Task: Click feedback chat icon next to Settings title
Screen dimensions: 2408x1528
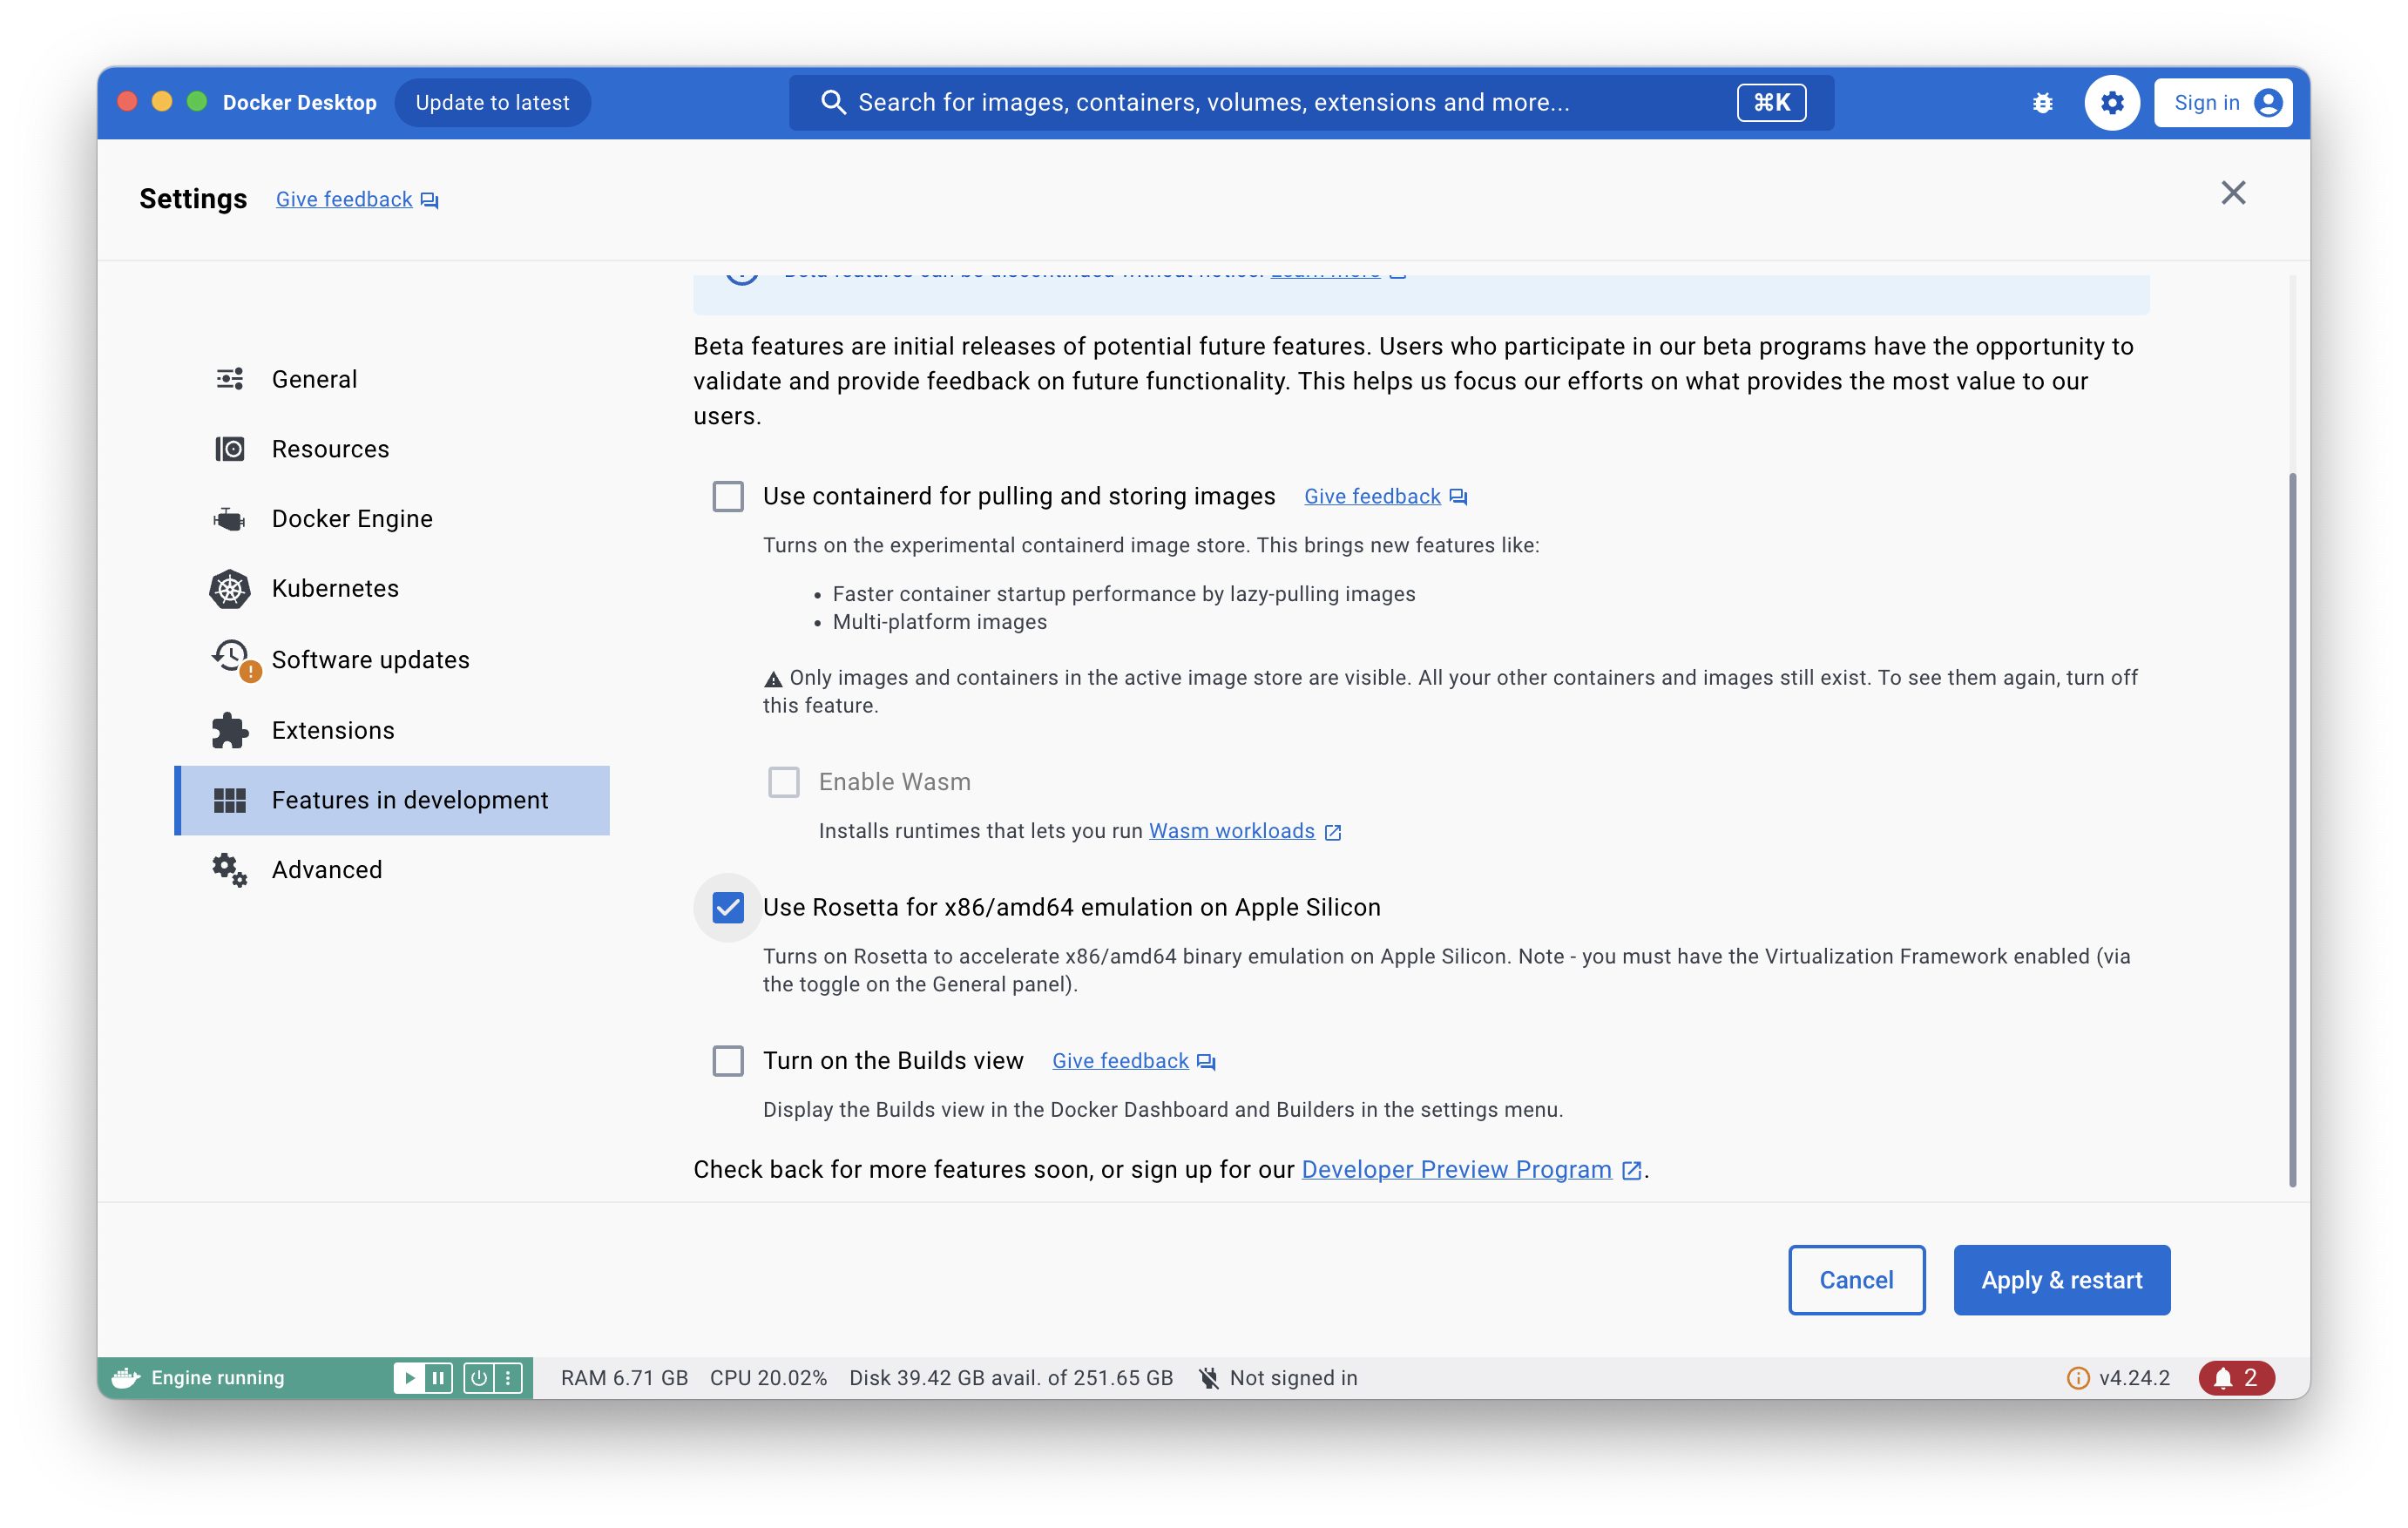Action: tap(429, 200)
